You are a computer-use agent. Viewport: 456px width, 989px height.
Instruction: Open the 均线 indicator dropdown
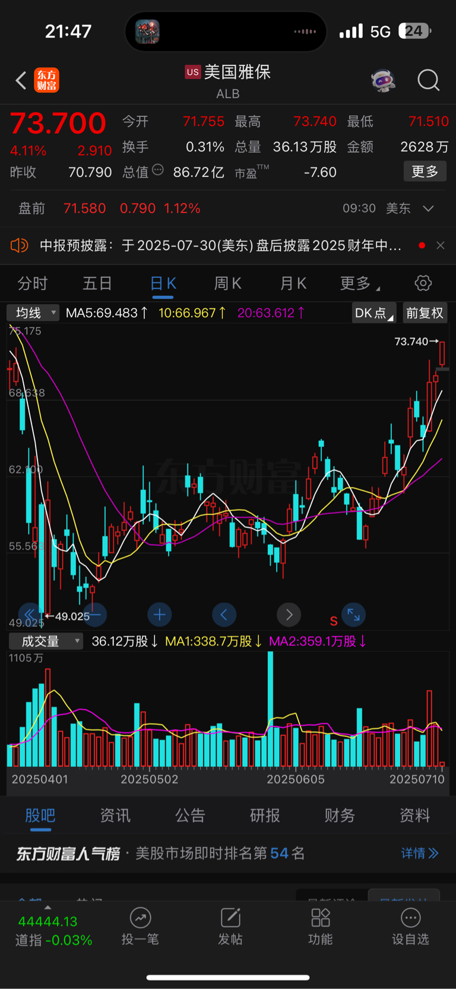click(x=33, y=312)
